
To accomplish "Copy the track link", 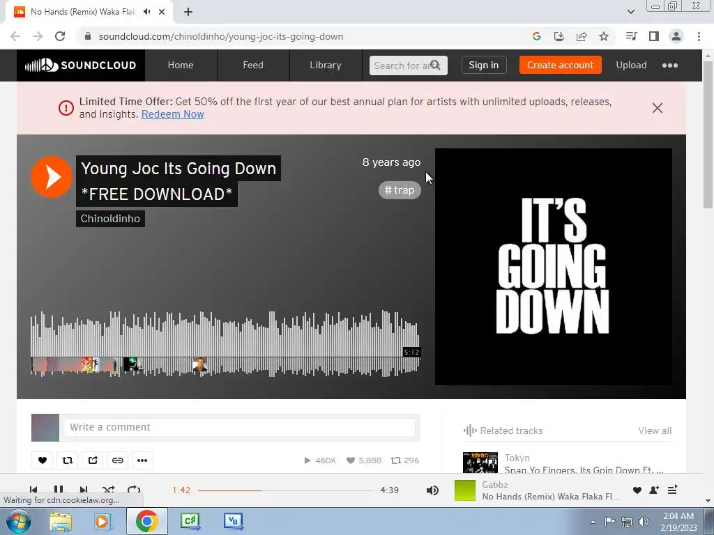I will click(x=117, y=460).
